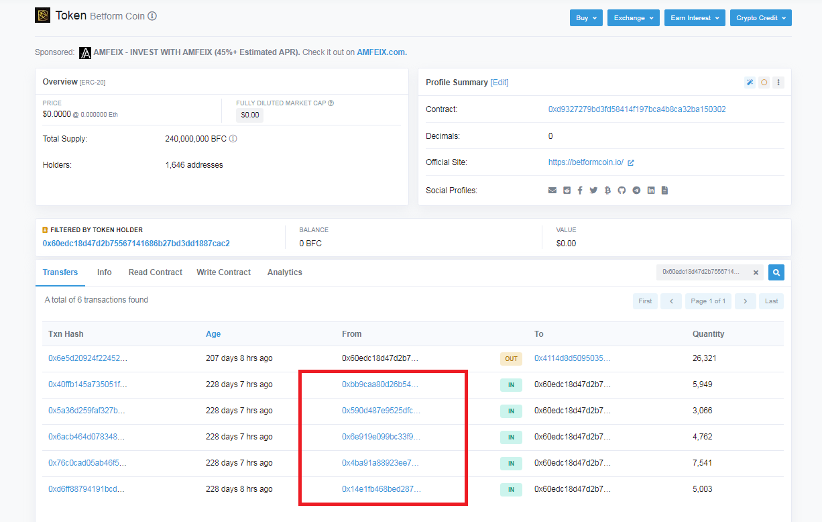Open the contract address 0xd9327279bd3f... link
The height and width of the screenshot is (522, 822).
[637, 109]
